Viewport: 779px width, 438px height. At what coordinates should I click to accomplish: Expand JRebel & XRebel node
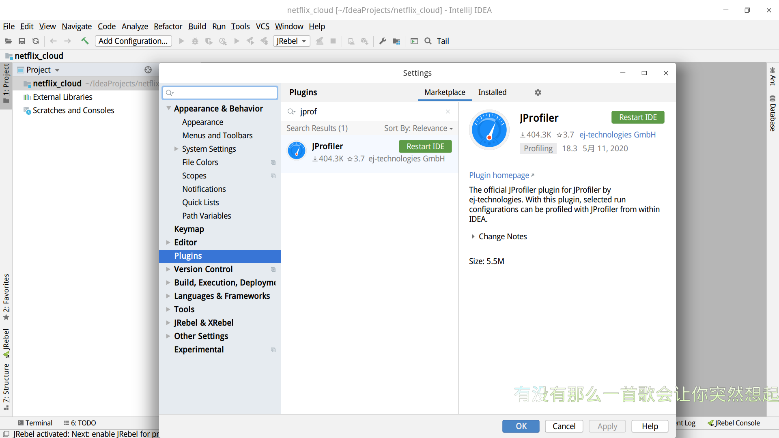168,323
